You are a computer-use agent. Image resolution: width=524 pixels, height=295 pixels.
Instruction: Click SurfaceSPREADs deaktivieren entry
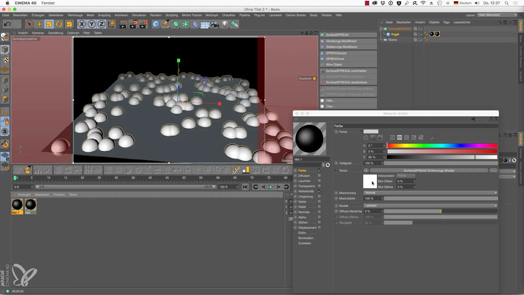pyautogui.click(x=349, y=82)
